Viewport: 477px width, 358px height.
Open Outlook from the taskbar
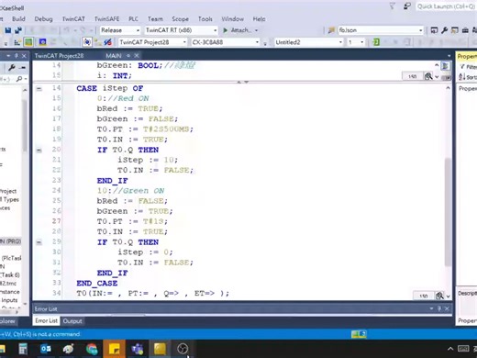tap(46, 349)
